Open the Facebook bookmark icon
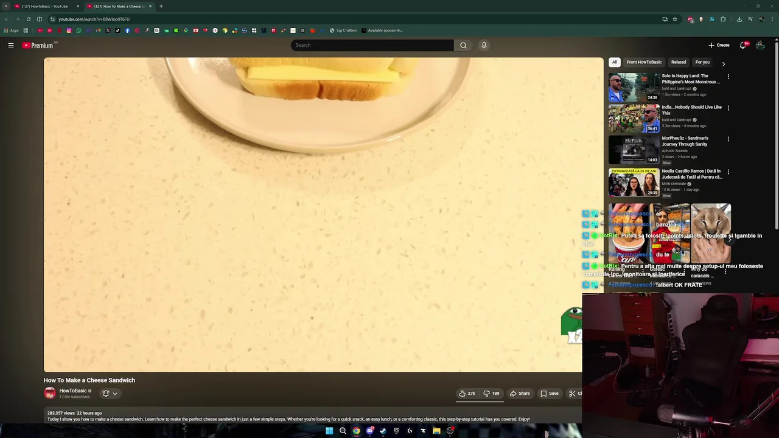This screenshot has width=779, height=438. [x=127, y=30]
